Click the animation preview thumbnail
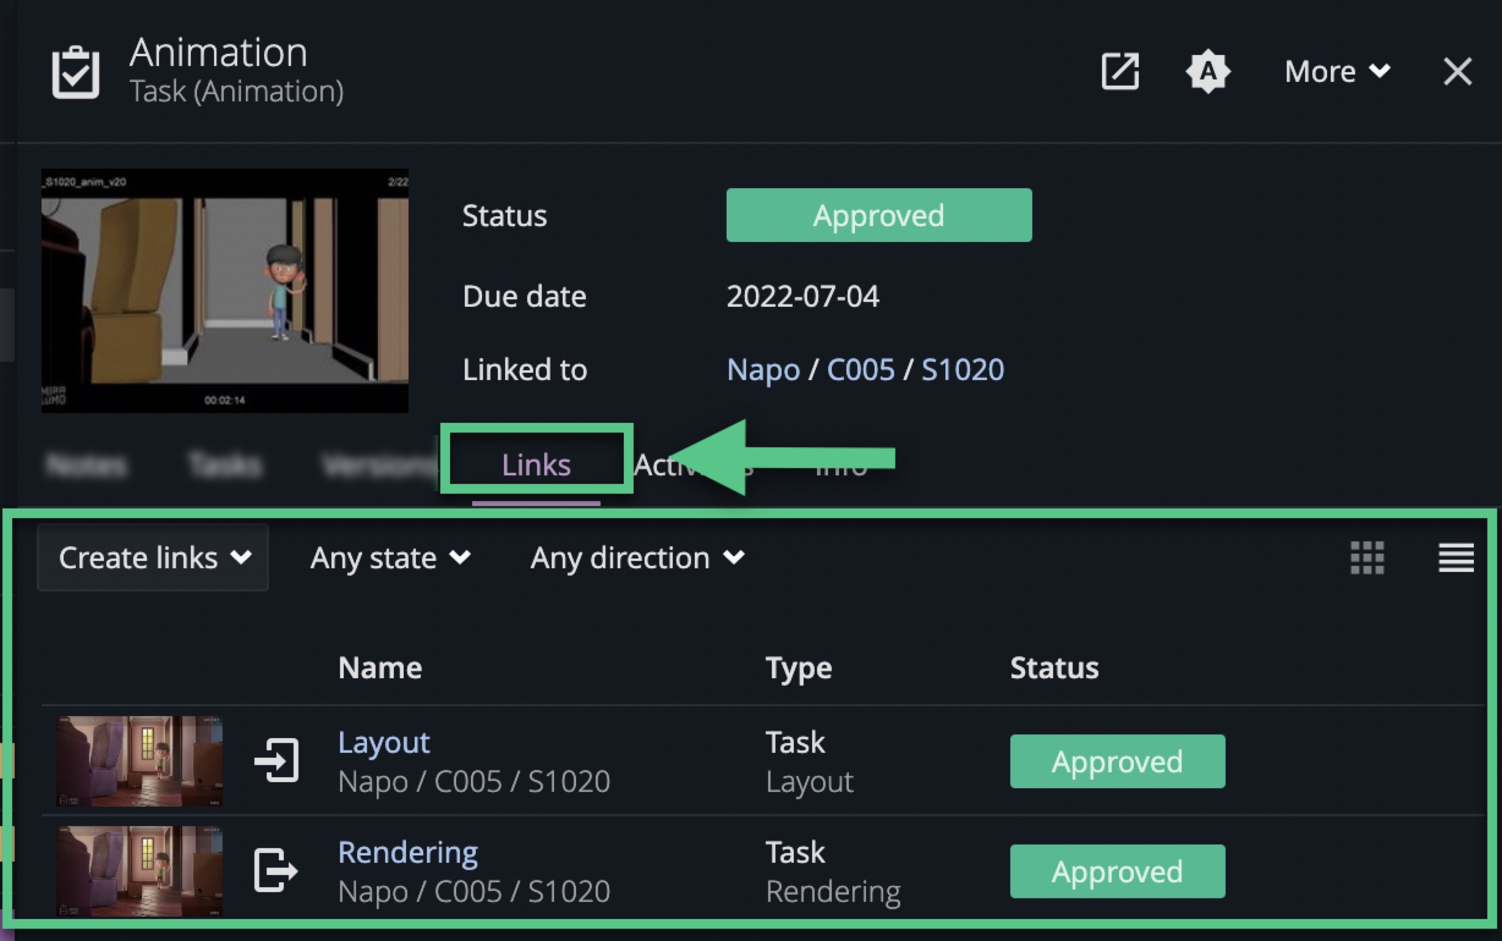1502x941 pixels. (x=225, y=291)
